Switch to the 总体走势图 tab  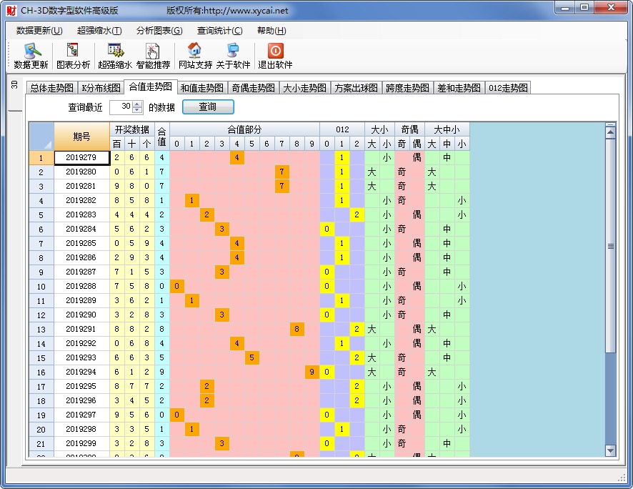51,88
